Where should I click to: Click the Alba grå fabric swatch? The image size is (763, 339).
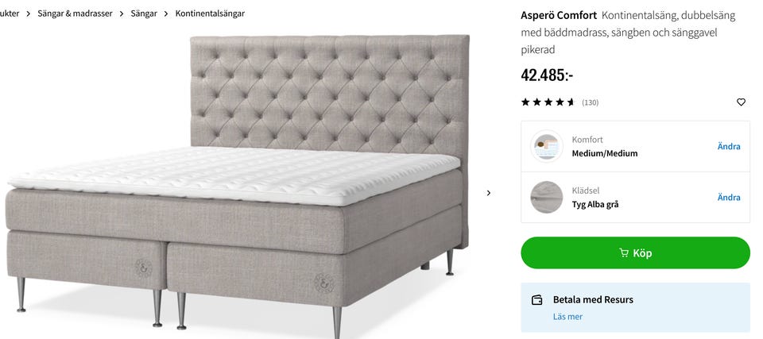(547, 197)
